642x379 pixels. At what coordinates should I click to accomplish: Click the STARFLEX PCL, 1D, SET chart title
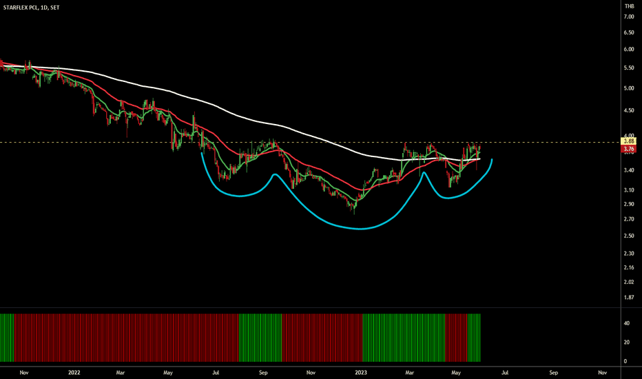pos(32,8)
